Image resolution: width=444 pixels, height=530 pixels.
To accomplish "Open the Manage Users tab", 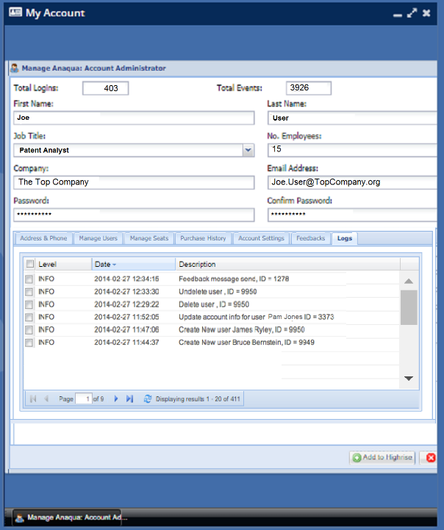I will (99, 238).
